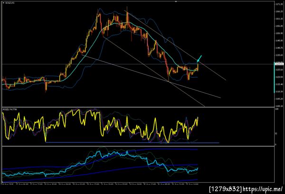Click the 0 level label on RSI scale
Viewport: 285px width, 194px height.
(x=275, y=144)
